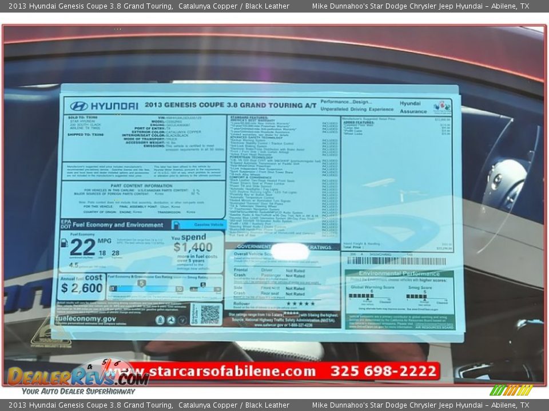Viewport: 549px width, 411px height.
Task: Click the barcode below the price column
Action: coord(397,261)
